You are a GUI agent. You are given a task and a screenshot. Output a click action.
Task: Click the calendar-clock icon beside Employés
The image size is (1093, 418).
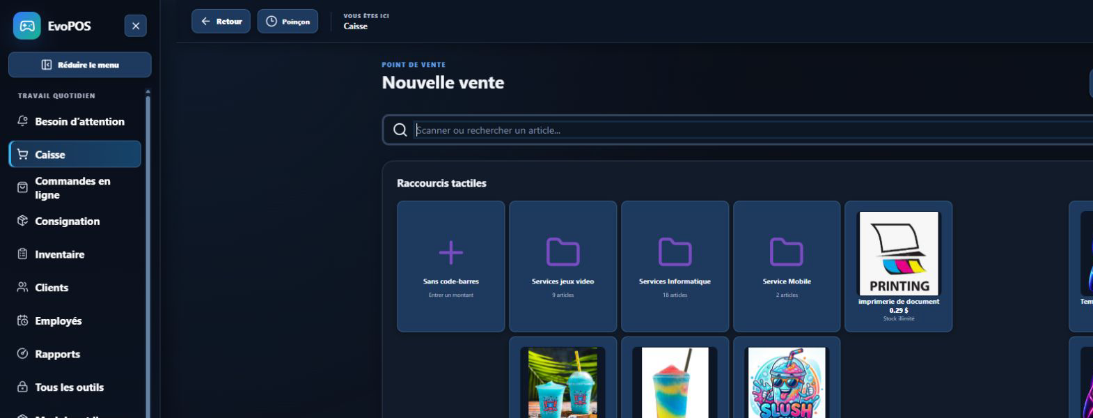click(22, 320)
